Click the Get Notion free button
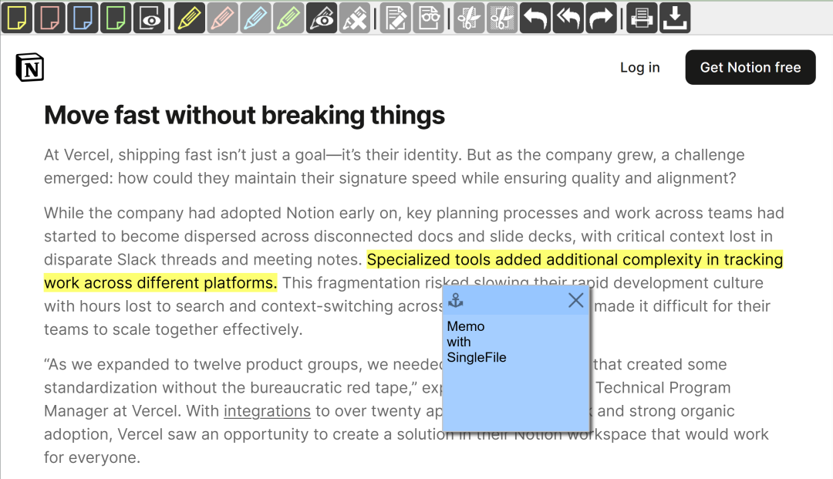The width and height of the screenshot is (833, 479). 750,67
